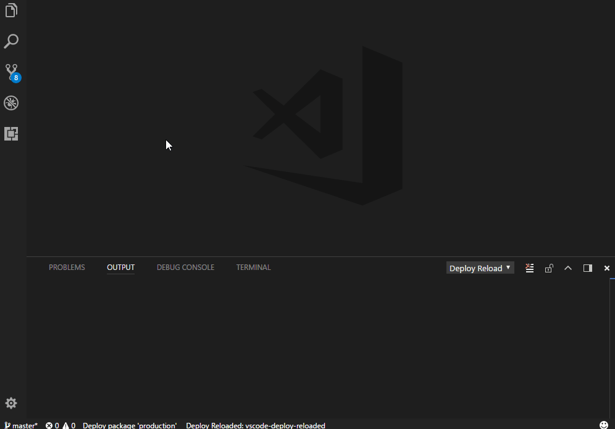Open the Manage gear menu
The width and height of the screenshot is (615, 429).
point(11,403)
